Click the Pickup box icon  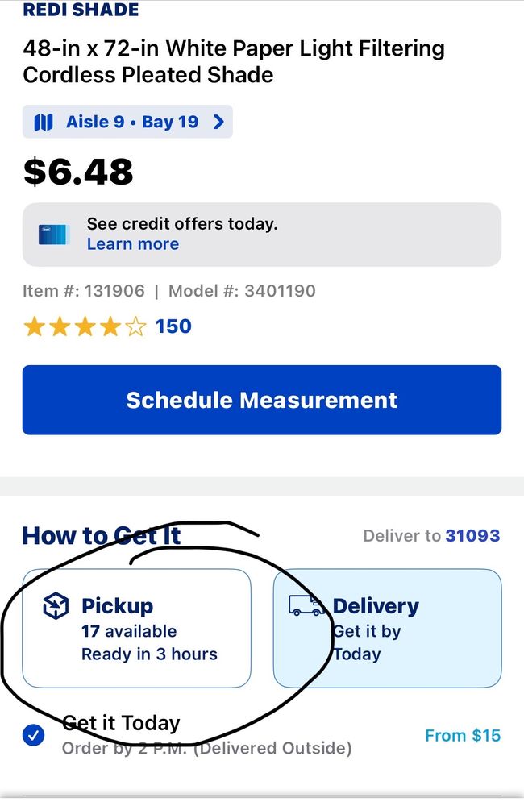(56, 606)
